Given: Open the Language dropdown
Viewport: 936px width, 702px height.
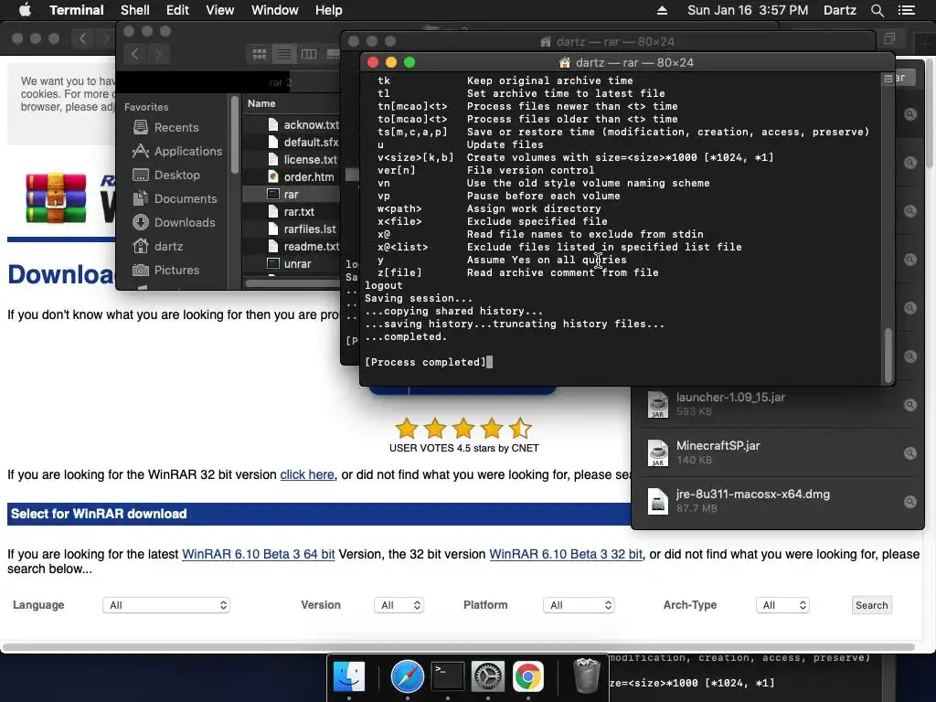Looking at the screenshot, I should (x=166, y=605).
